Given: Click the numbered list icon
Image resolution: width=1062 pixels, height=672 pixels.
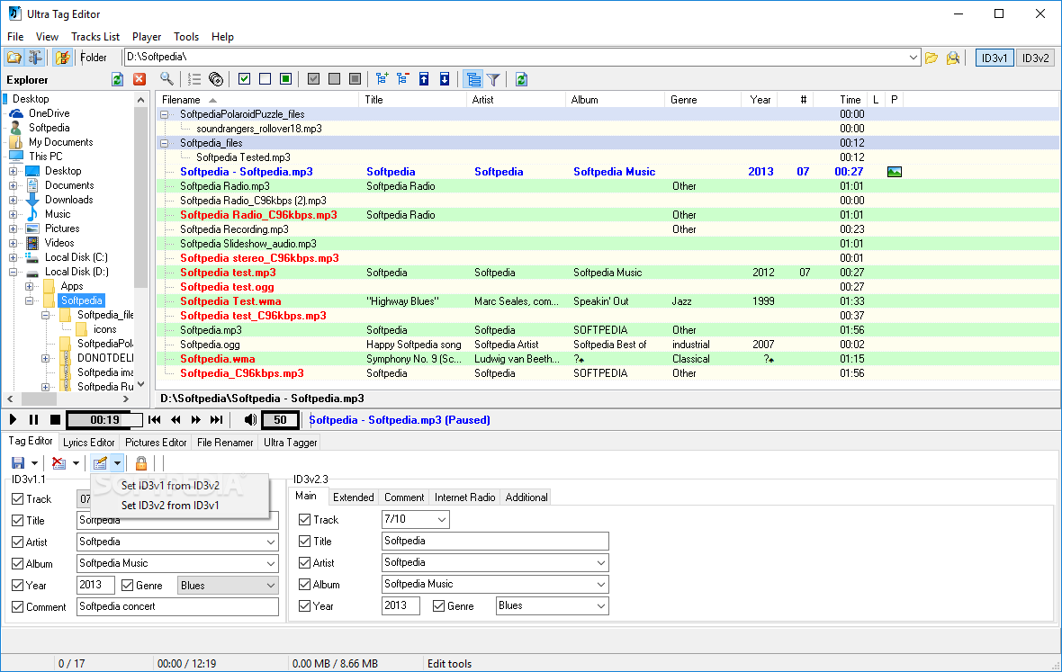Looking at the screenshot, I should coord(194,79).
